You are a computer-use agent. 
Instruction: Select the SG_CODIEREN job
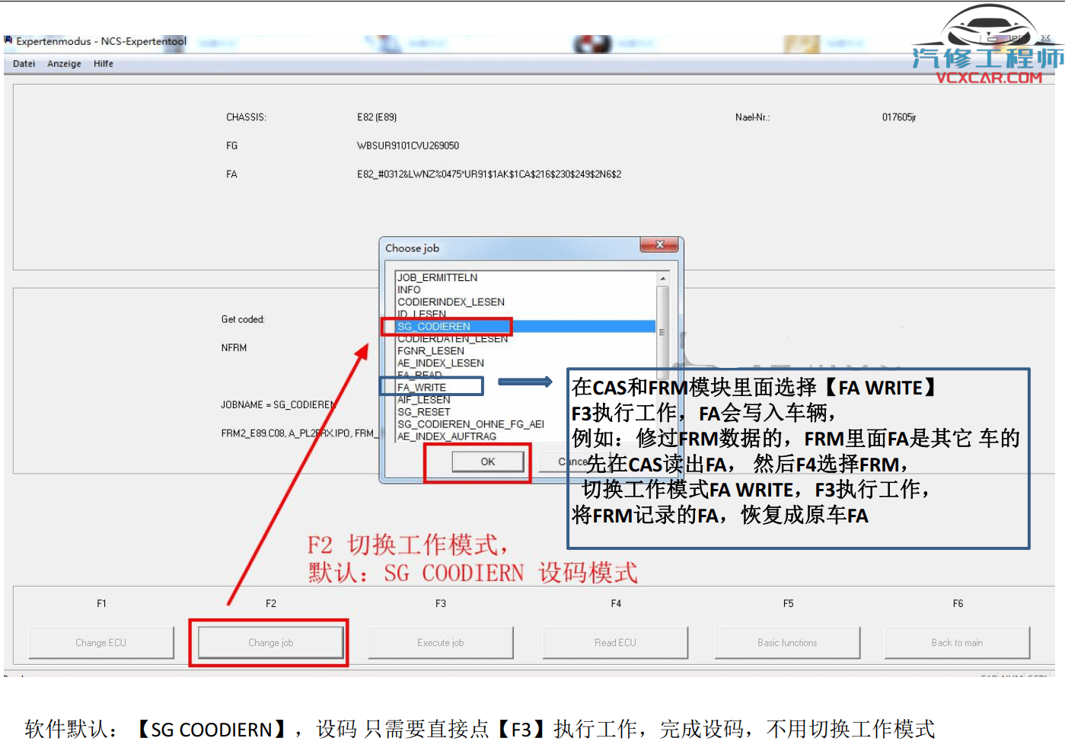pos(434,326)
